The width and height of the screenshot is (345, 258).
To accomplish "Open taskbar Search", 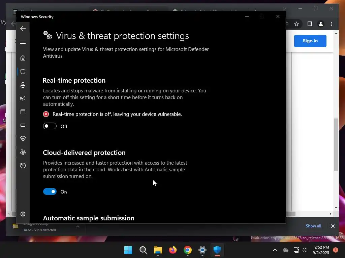I will pos(143,250).
